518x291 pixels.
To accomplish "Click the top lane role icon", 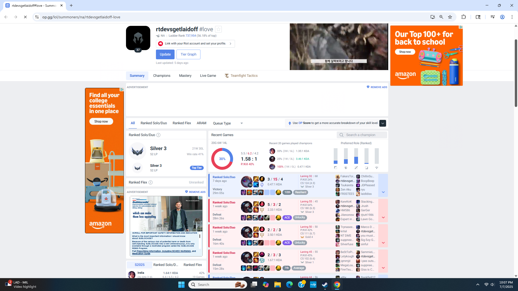I will click(x=336, y=168).
